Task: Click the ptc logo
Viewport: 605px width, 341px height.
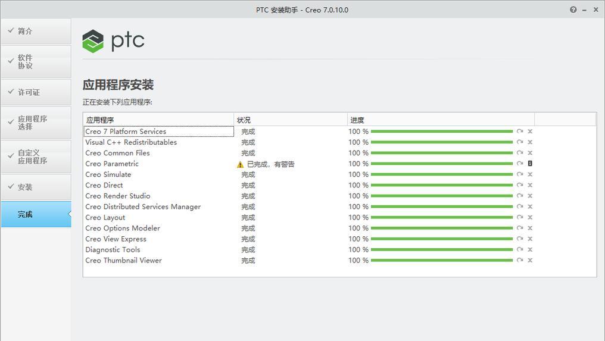Action: click(x=113, y=41)
